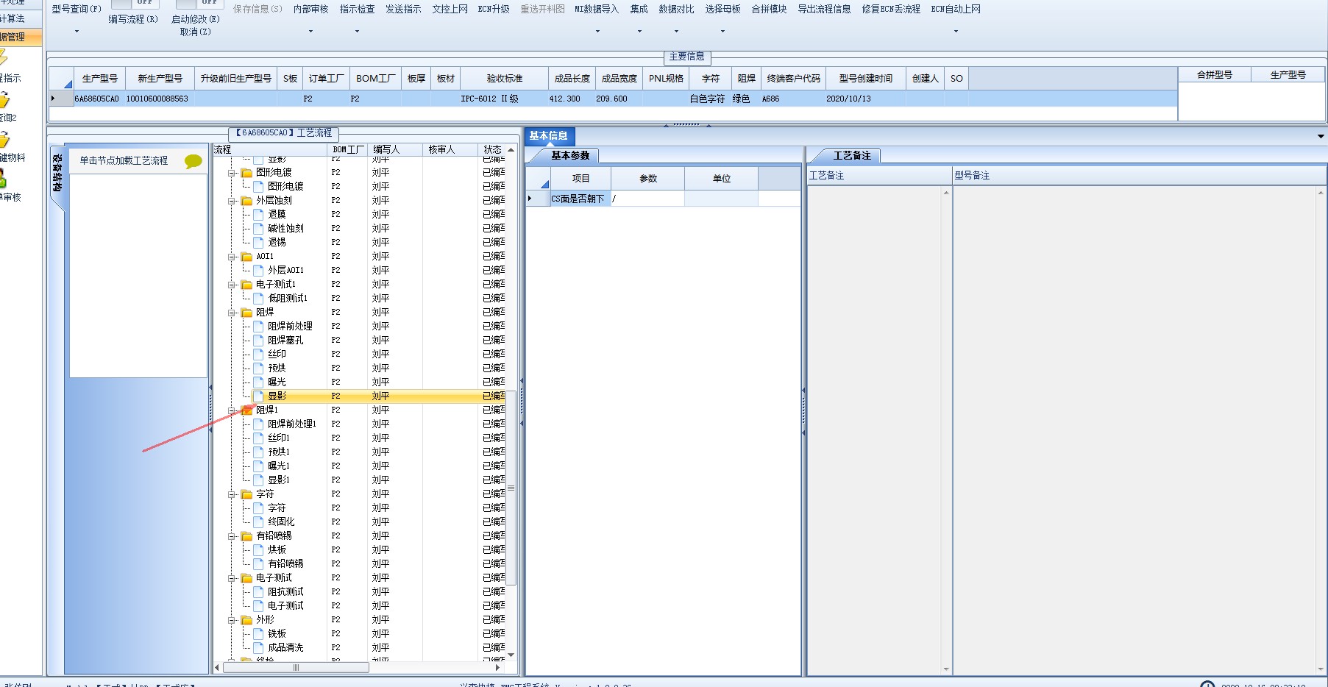Open the MI数据导入 dropdown arrow
This screenshot has width=1328, height=687.
[x=597, y=32]
